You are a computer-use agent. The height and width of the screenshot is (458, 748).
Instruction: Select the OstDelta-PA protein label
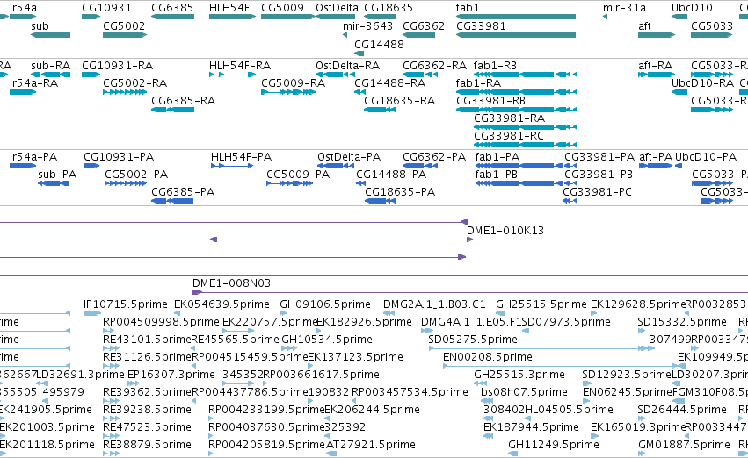coord(349,157)
